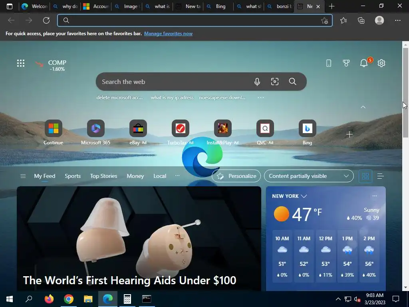The height and width of the screenshot is (307, 409).
Task: Open the Content partially visible dropdown
Action: click(x=309, y=176)
